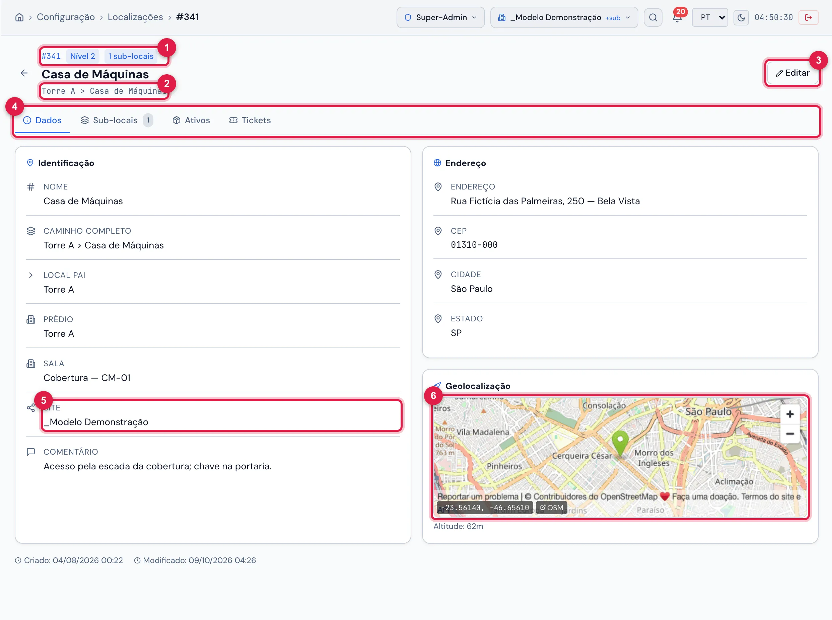Click the Altitude: 62m text
The image size is (832, 620).
[458, 526]
